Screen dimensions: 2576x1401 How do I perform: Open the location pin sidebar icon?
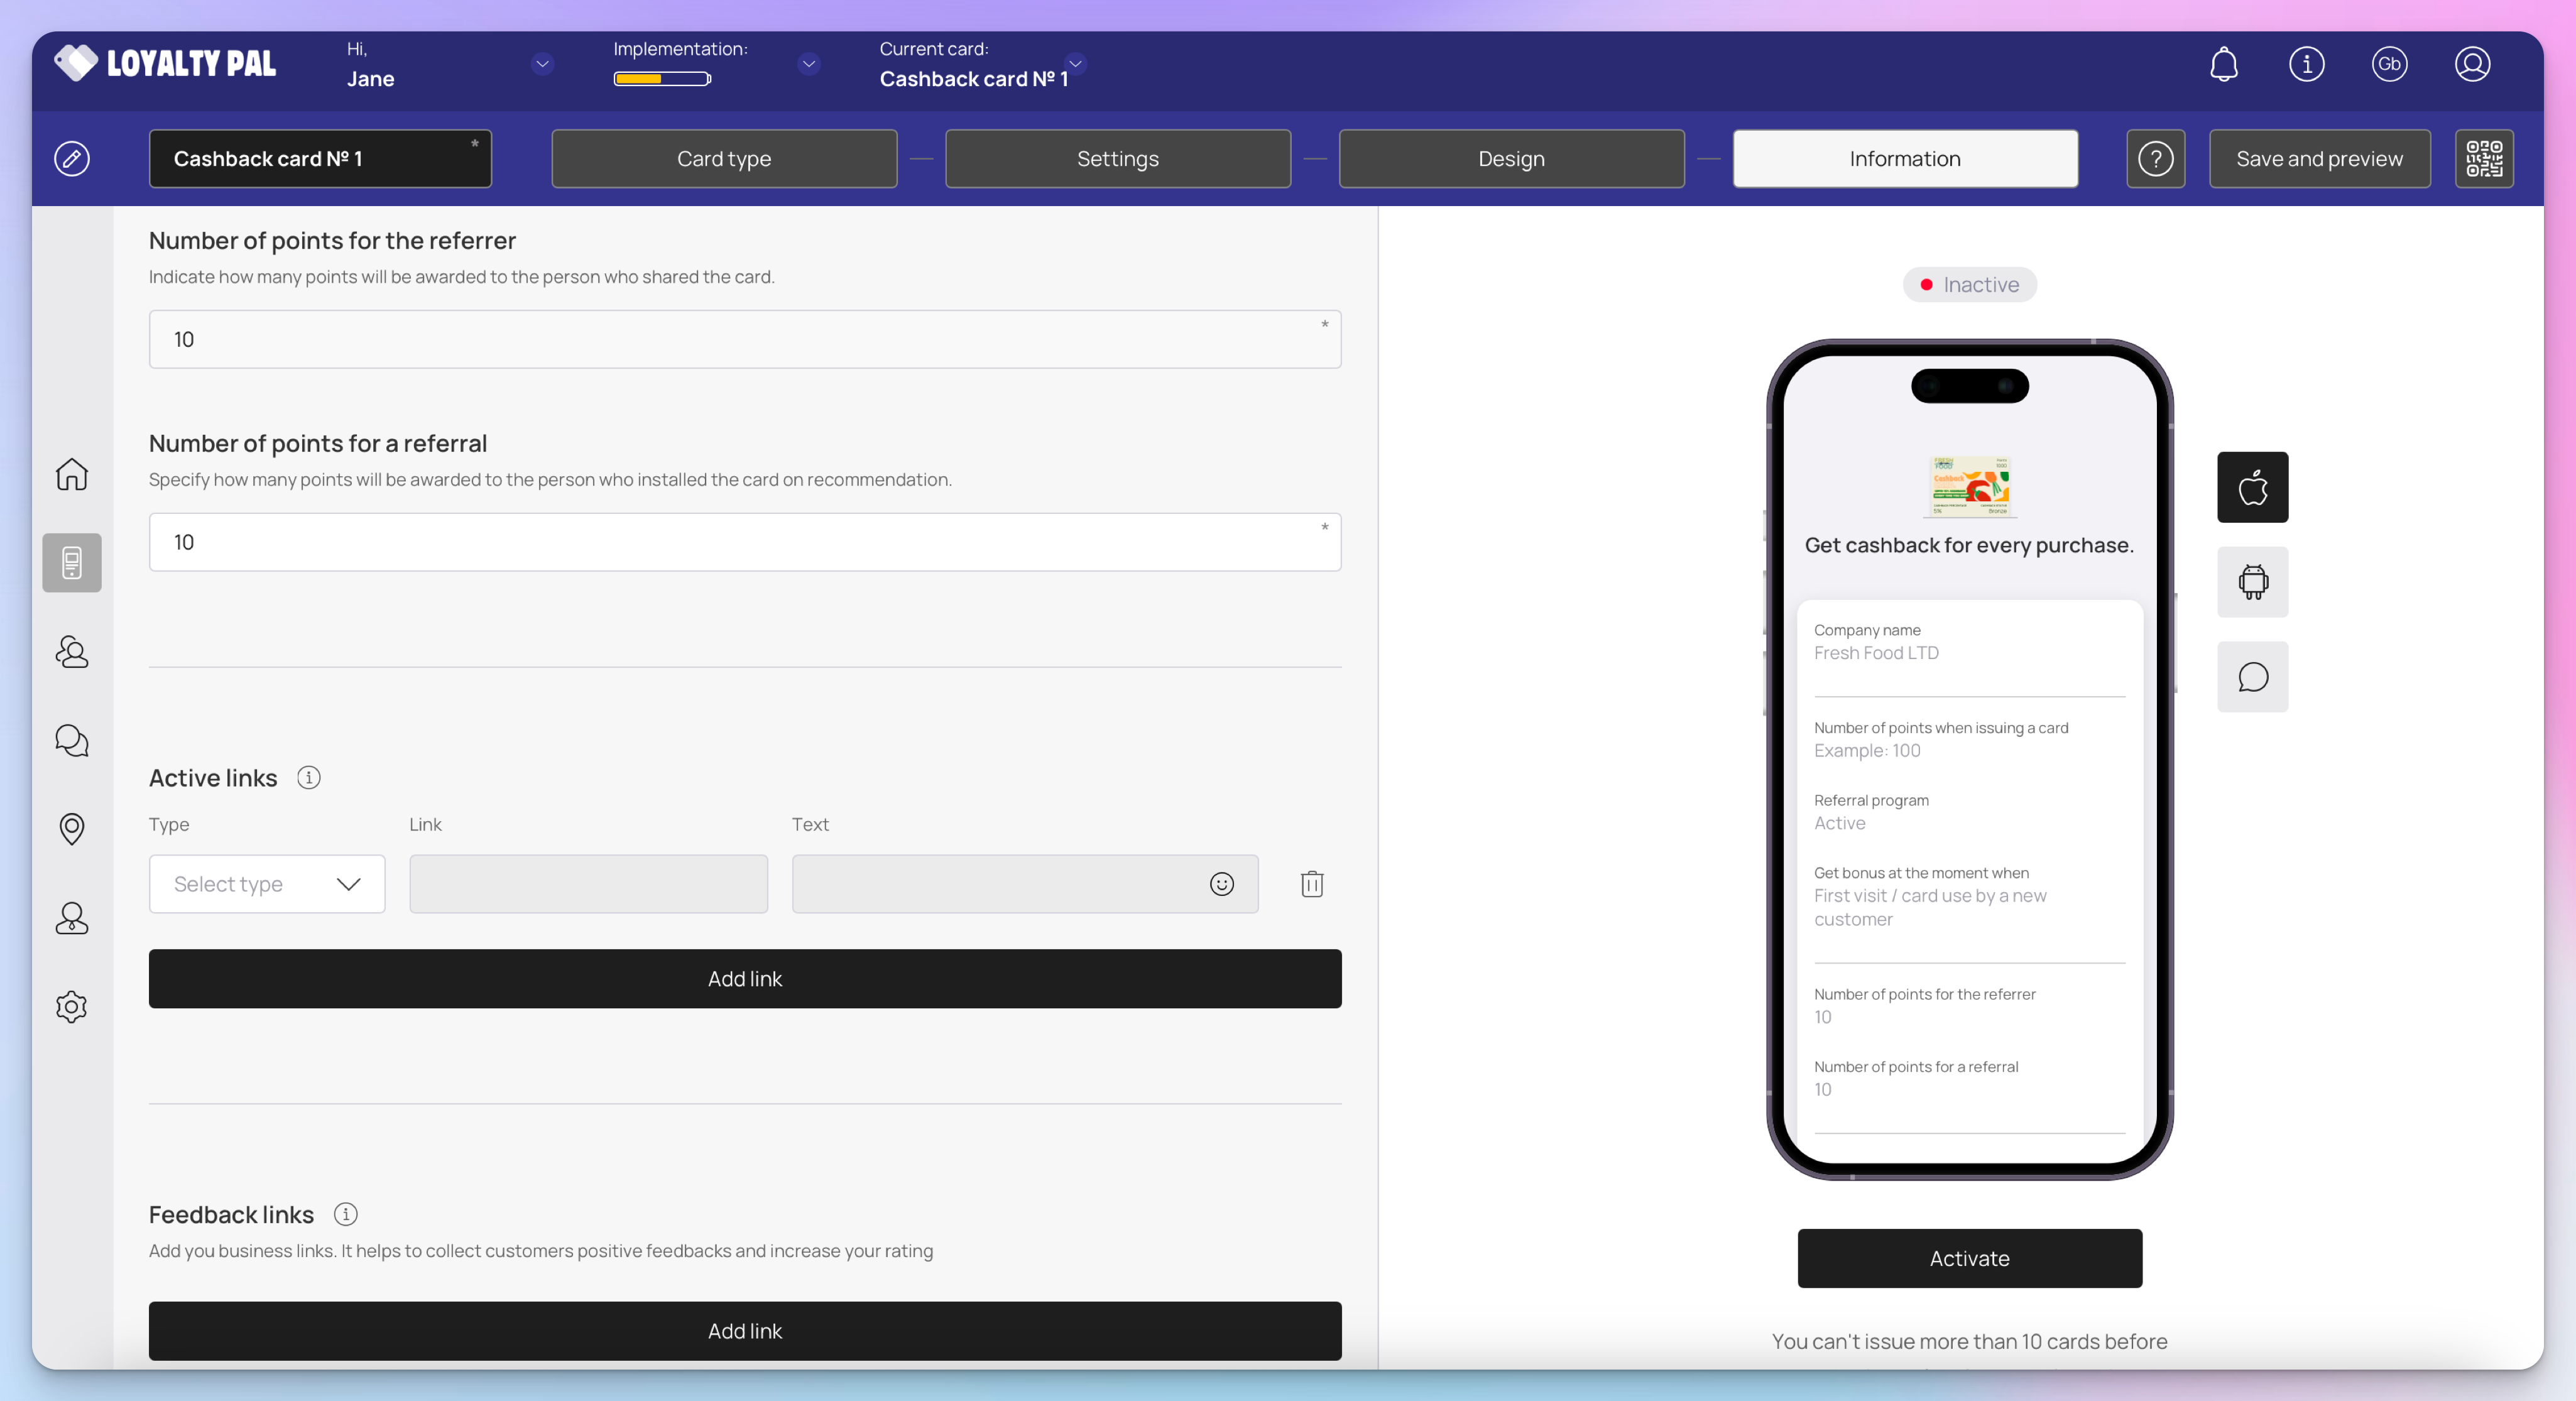[x=72, y=828]
